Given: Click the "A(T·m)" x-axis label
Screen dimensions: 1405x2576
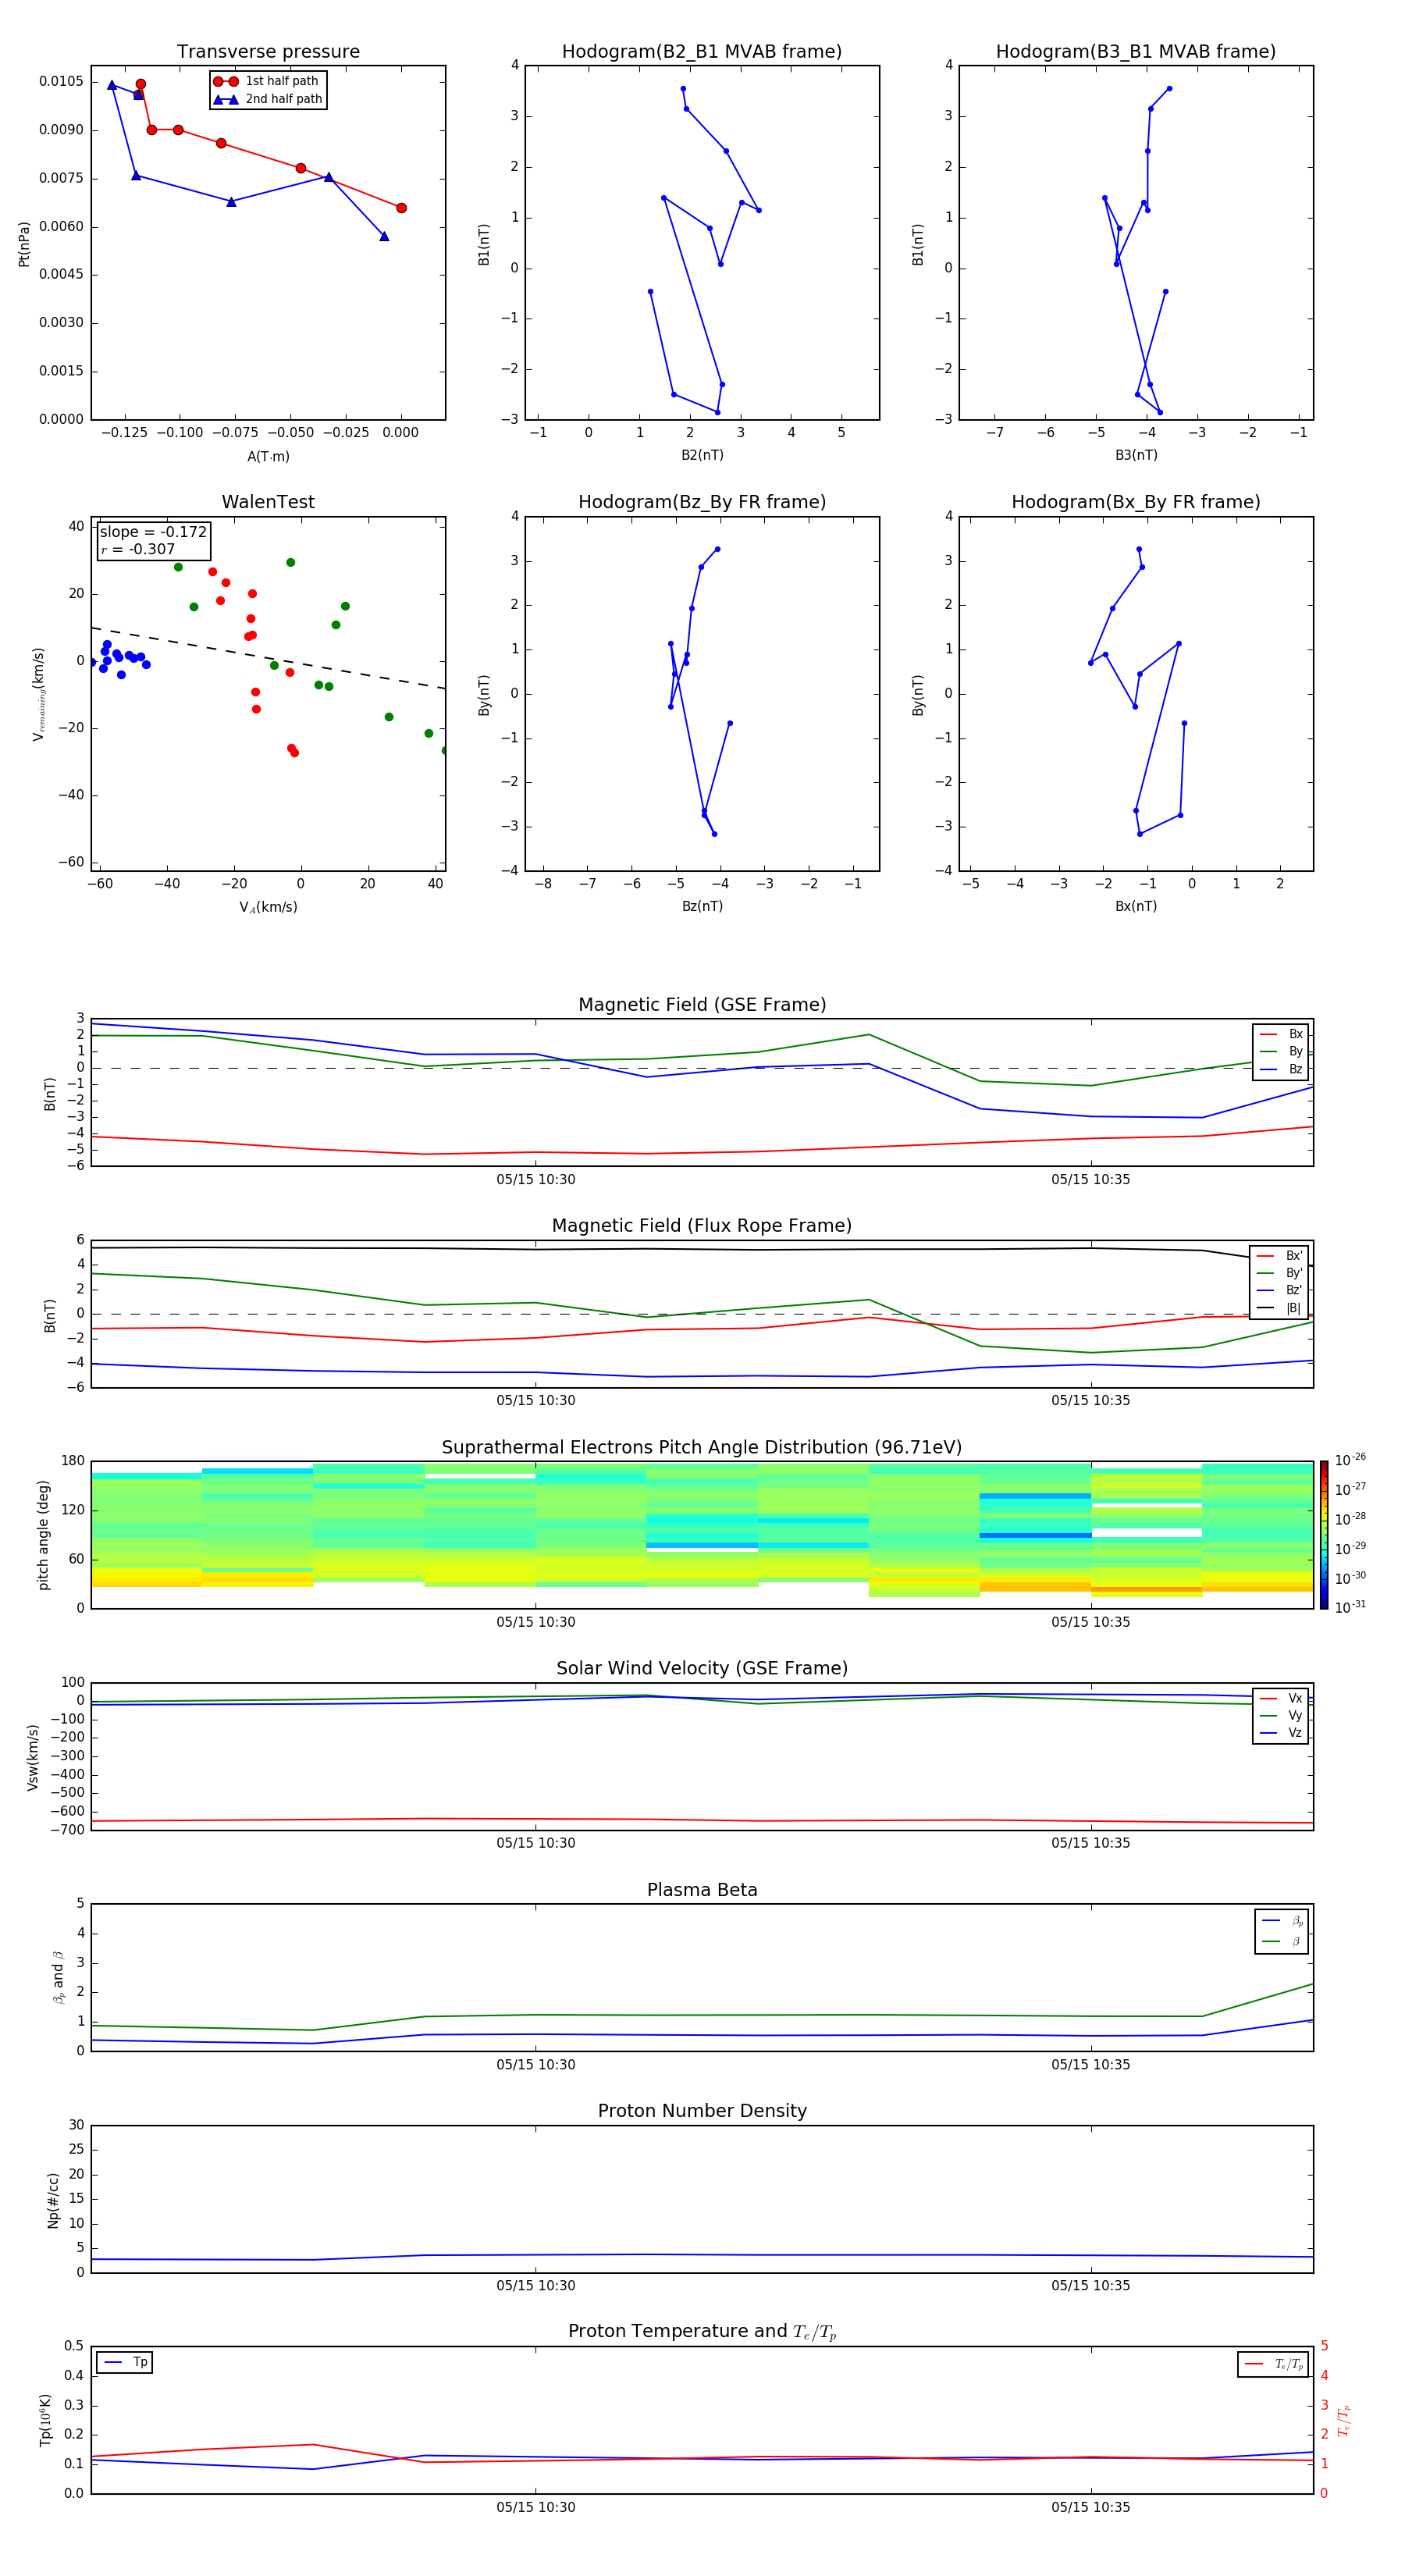Looking at the screenshot, I should pos(268,457).
